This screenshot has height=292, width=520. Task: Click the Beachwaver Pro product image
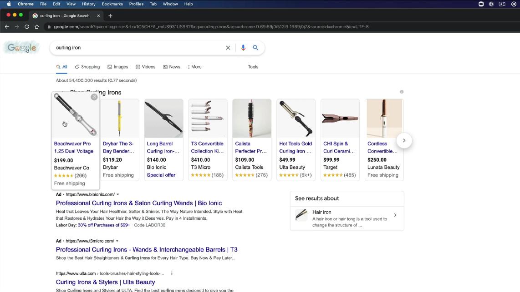click(x=76, y=115)
